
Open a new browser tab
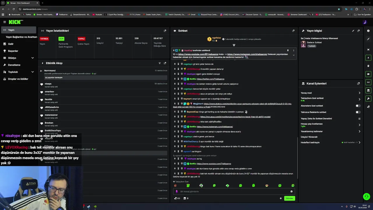click(x=42, y=3)
